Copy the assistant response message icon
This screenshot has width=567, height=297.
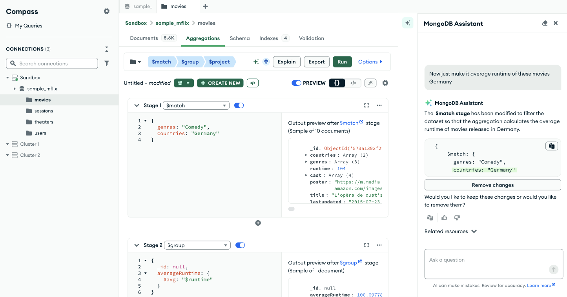(430, 218)
